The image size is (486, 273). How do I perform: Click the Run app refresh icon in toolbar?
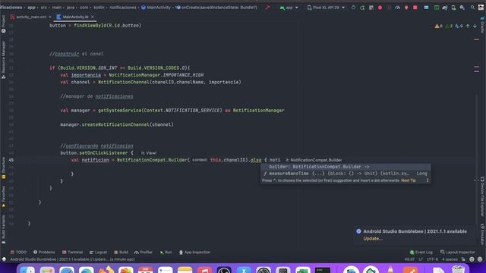(x=353, y=8)
